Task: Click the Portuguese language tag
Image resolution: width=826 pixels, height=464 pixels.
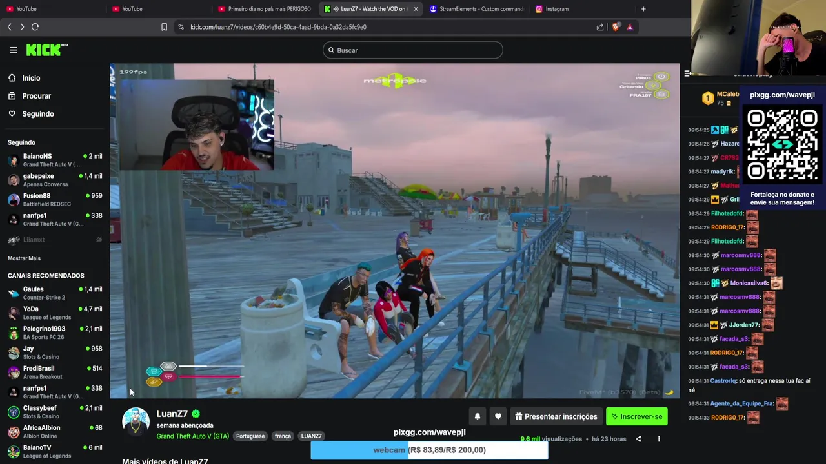Action: 250,436
